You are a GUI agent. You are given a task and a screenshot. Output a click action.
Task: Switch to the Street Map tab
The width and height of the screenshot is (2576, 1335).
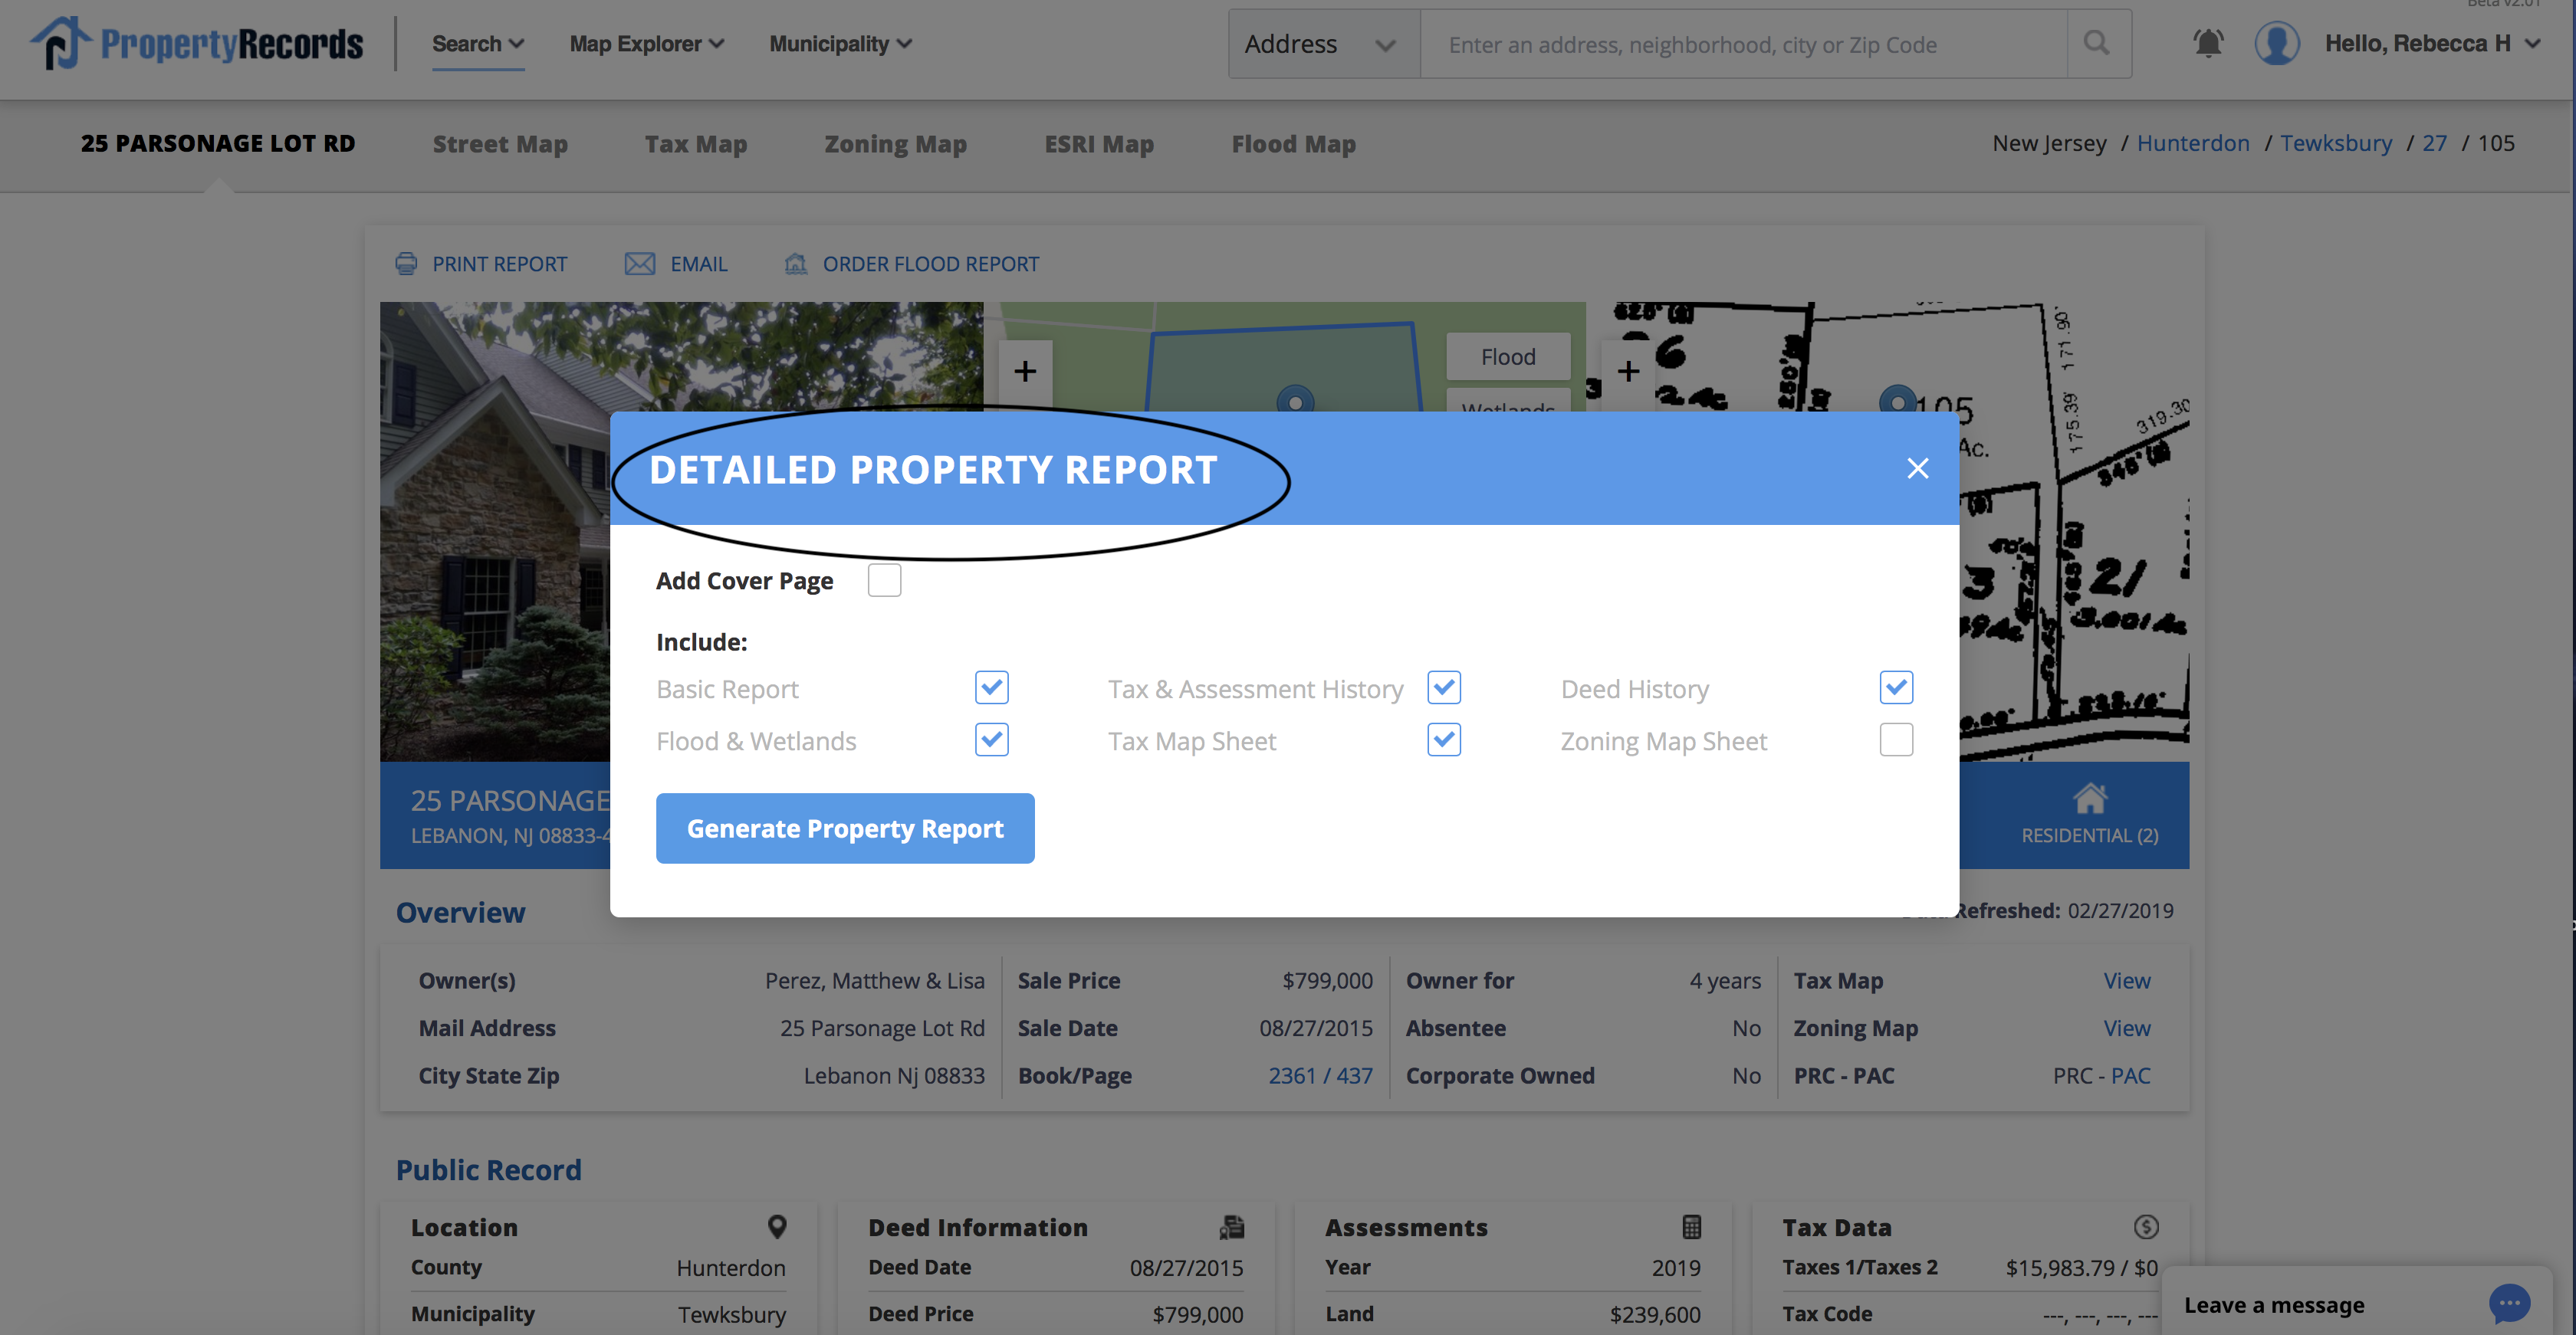500,144
